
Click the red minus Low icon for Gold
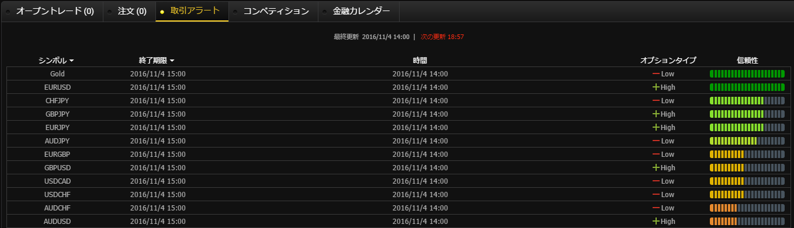[656, 74]
